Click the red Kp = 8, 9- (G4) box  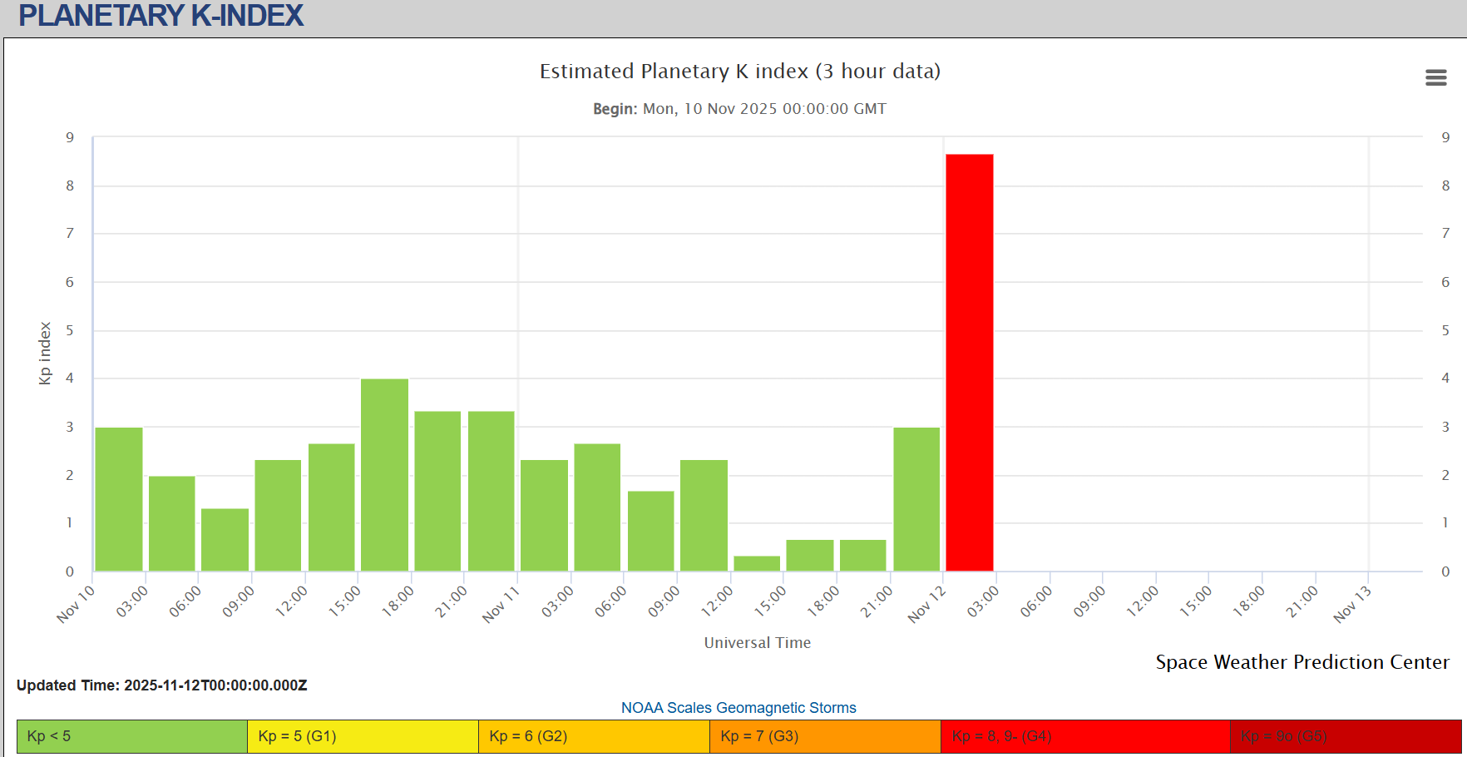1084,736
